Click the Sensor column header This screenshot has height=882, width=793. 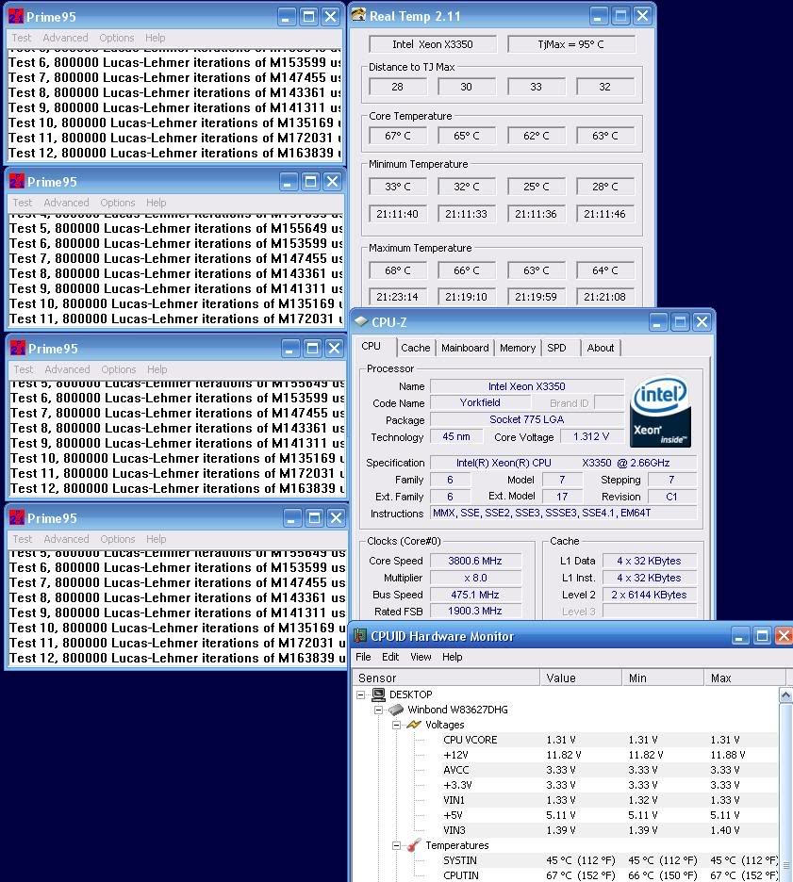[446, 678]
